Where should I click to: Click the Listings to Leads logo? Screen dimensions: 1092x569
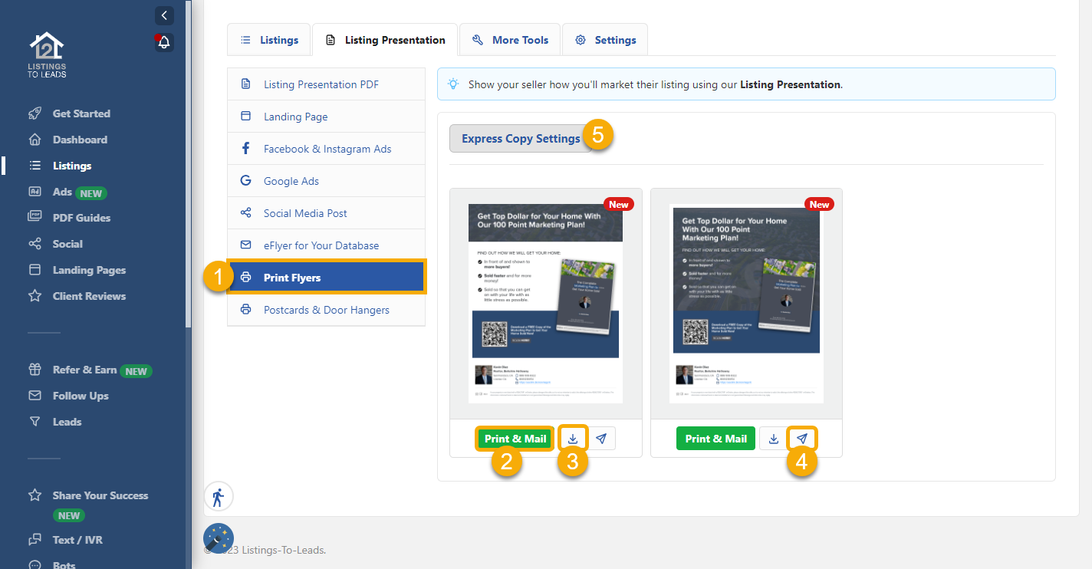[47, 54]
